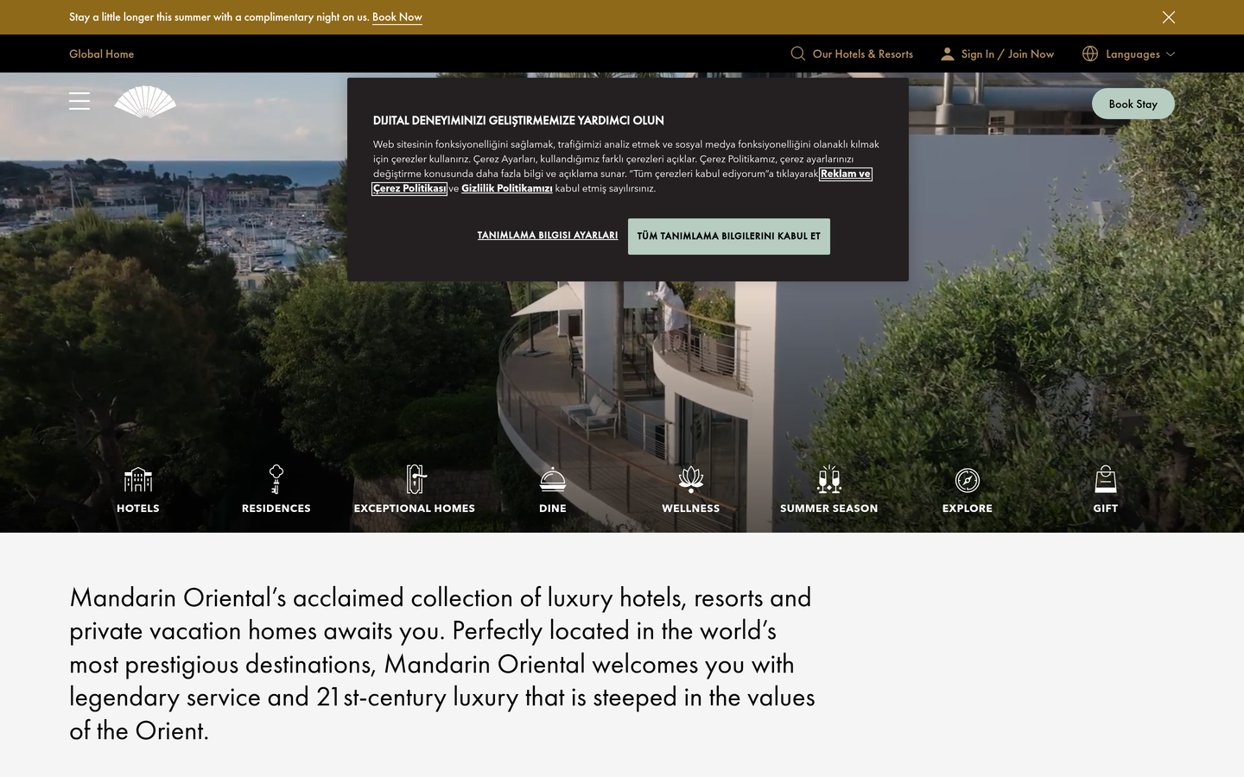This screenshot has height=777, width=1244.
Task: Open the Languages menu label
Action: coord(1133,54)
